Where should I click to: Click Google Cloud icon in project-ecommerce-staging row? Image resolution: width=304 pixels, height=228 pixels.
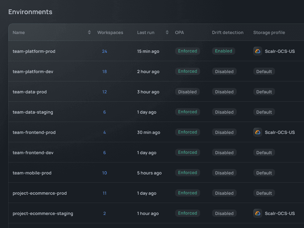(257, 213)
